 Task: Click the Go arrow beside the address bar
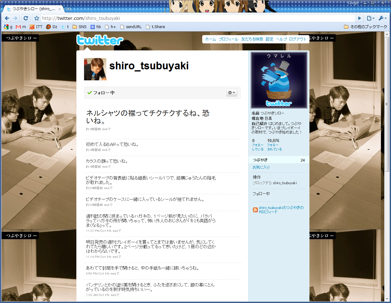tap(360, 18)
